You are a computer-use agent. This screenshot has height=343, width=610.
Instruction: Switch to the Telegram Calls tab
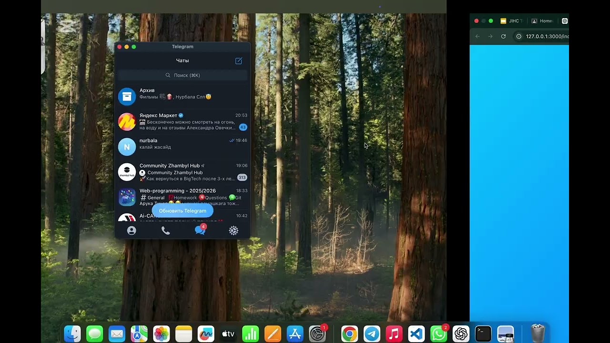coord(165,231)
